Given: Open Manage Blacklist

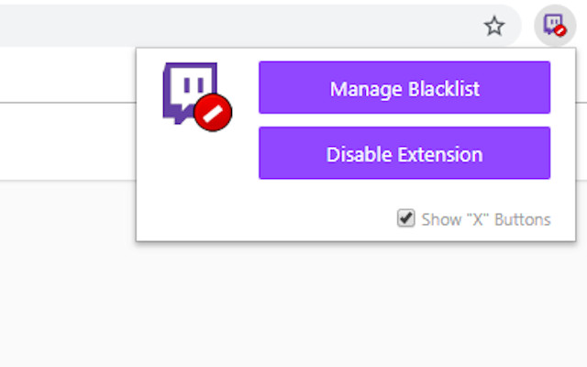Looking at the screenshot, I should click(x=404, y=87).
